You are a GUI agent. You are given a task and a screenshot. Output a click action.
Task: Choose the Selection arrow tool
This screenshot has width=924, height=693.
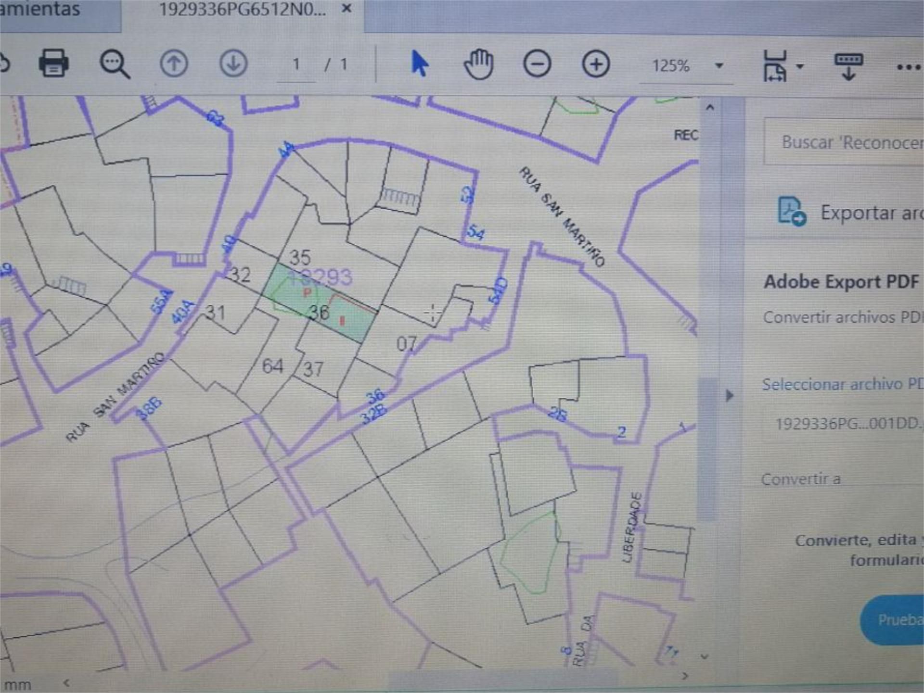coord(419,63)
